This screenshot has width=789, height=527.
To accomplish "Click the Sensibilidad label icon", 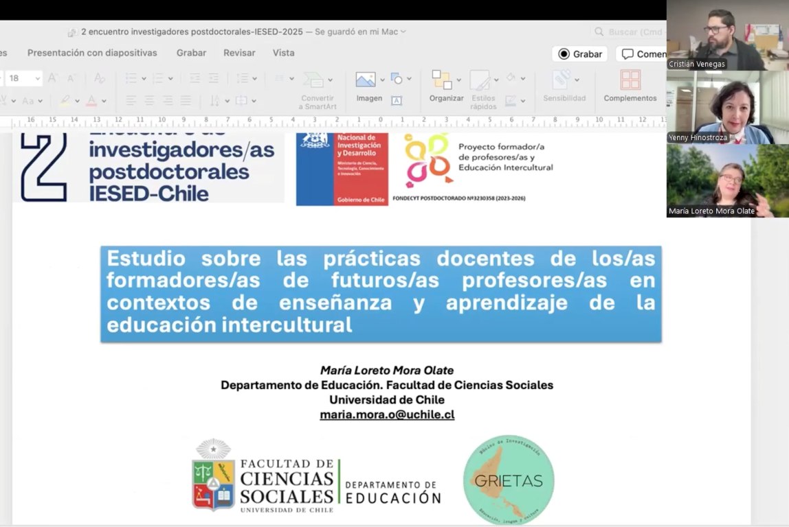I will coord(562,79).
